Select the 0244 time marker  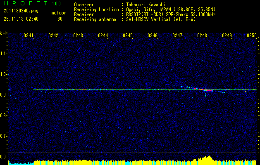pyautogui.click(x=103, y=36)
